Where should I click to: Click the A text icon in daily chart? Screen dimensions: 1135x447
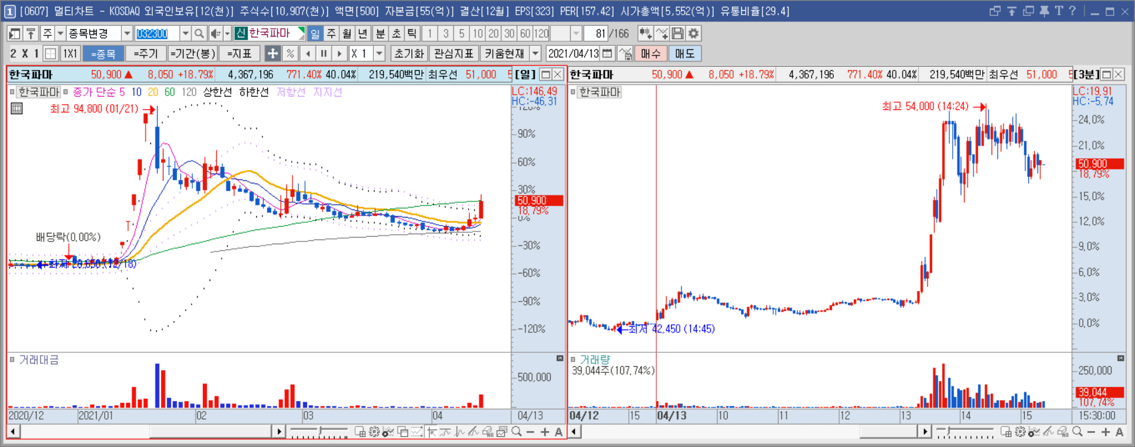tap(558, 432)
